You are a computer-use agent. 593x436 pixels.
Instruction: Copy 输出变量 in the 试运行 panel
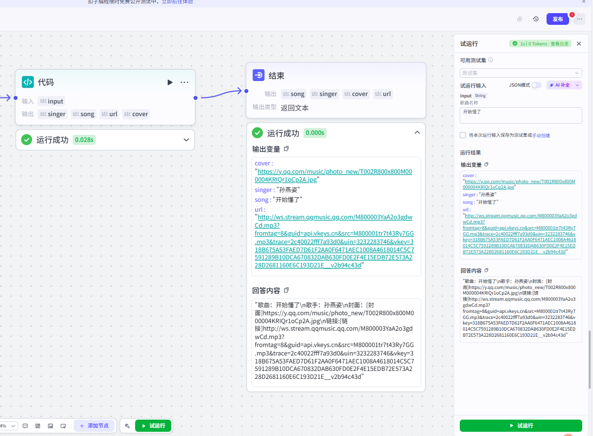[487, 164]
